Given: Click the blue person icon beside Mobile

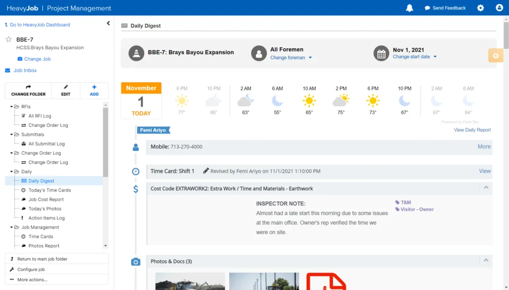Looking at the screenshot, I should [x=136, y=147].
